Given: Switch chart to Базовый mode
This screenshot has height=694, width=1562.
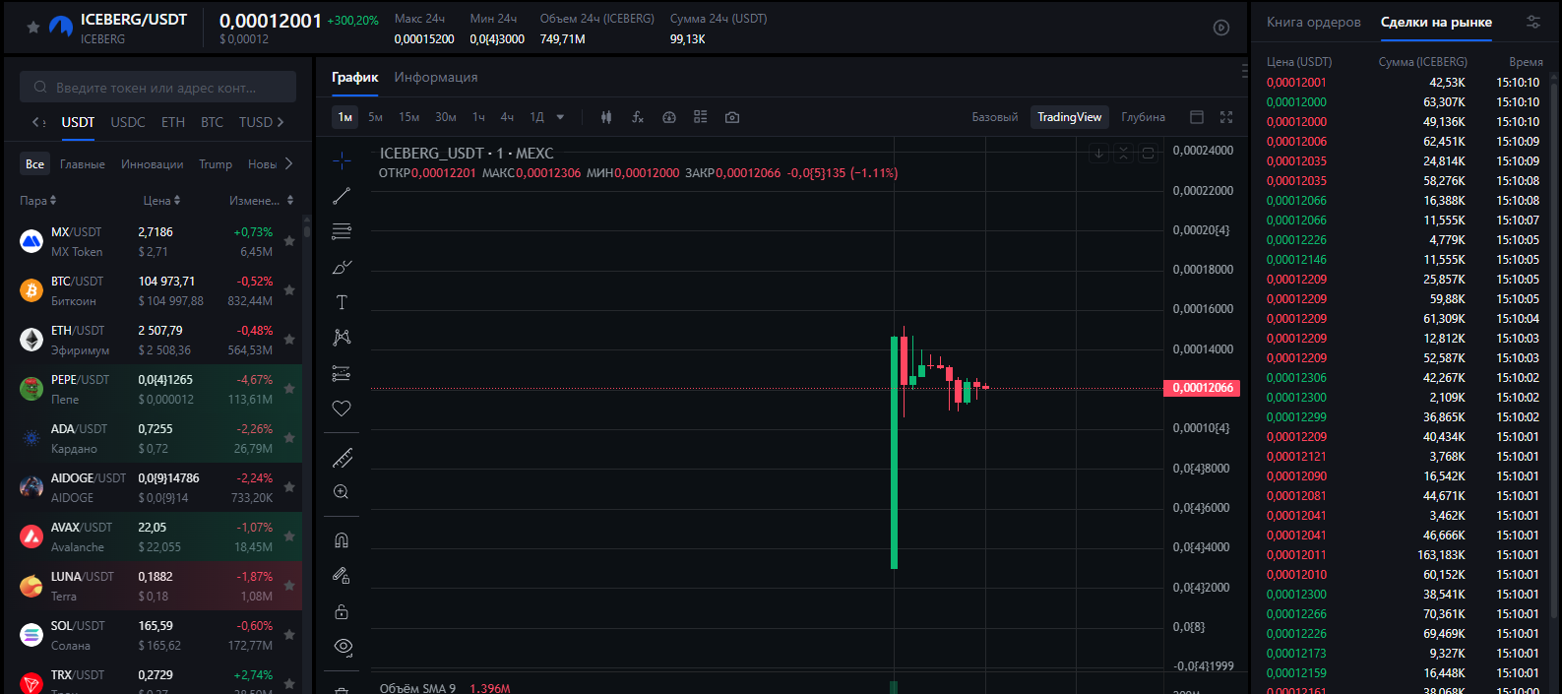Looking at the screenshot, I should [x=995, y=117].
